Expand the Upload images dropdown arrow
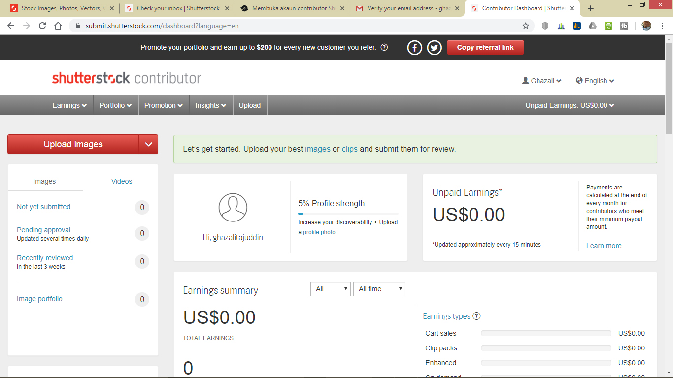 pos(148,144)
